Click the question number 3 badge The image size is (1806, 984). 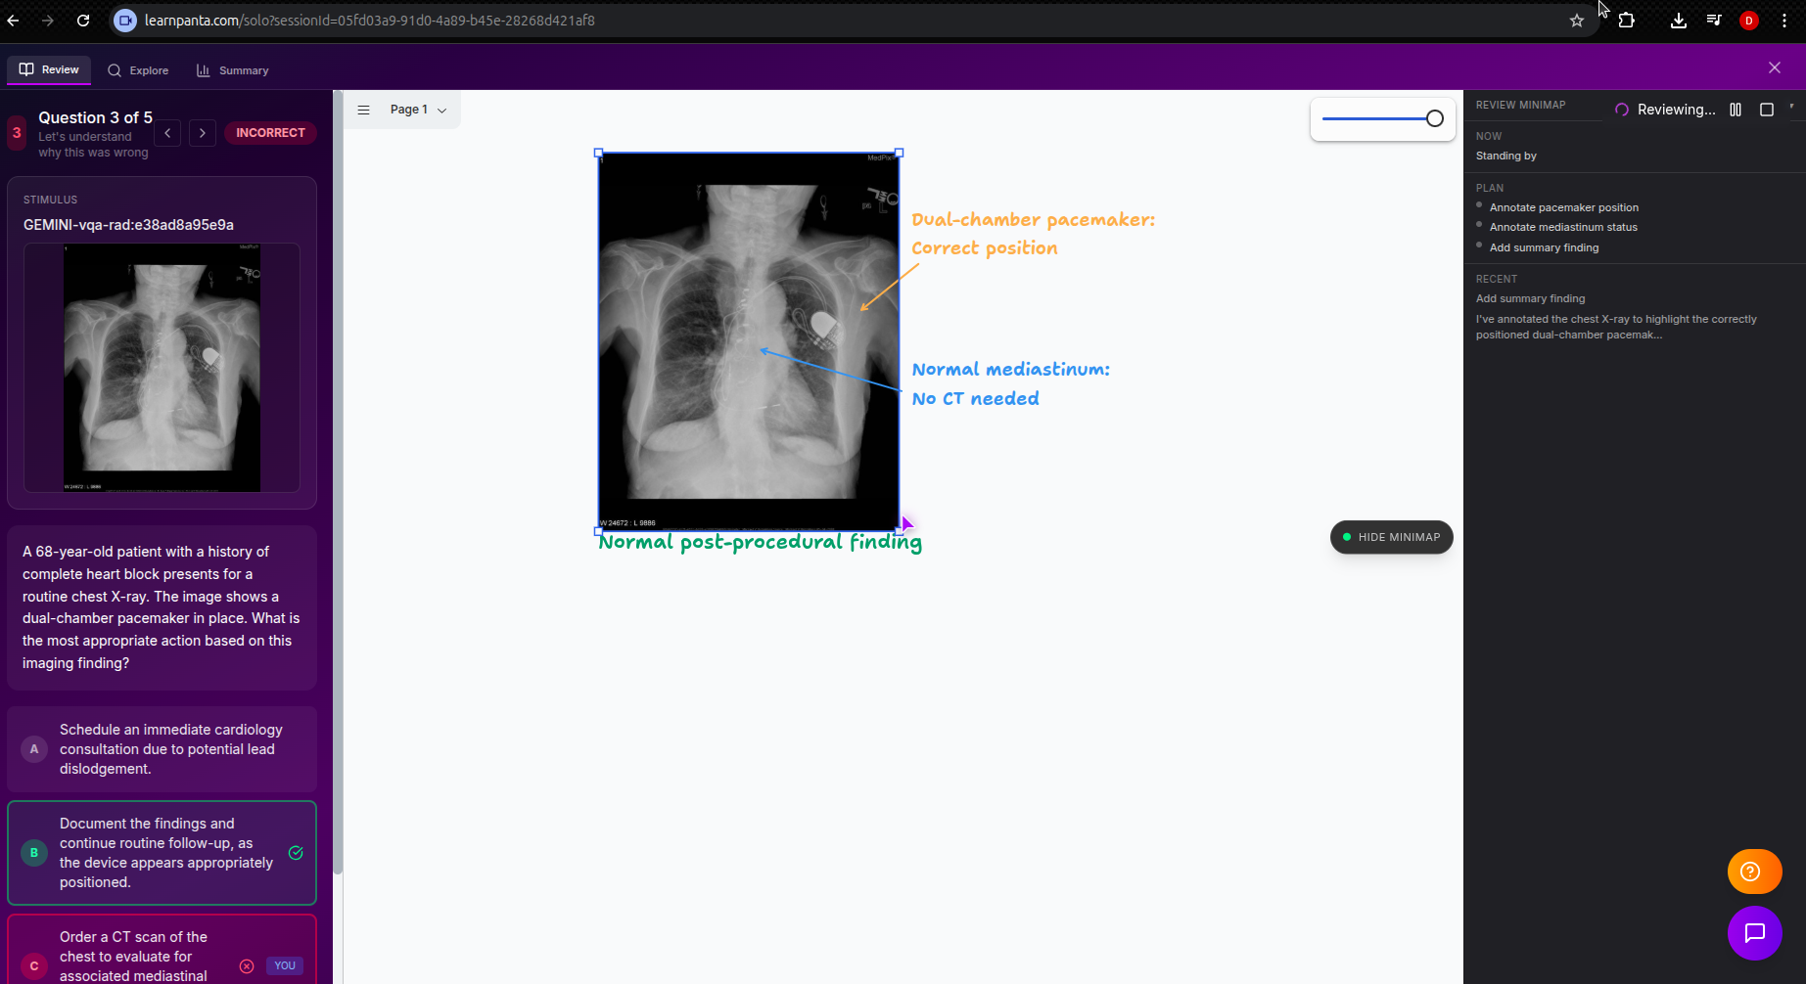[x=17, y=133]
